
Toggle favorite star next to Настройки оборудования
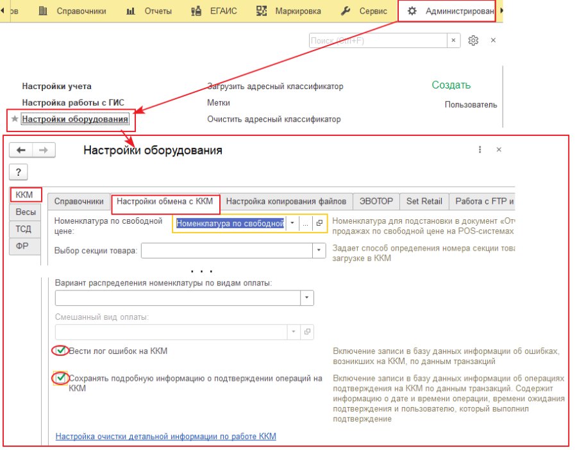point(15,119)
